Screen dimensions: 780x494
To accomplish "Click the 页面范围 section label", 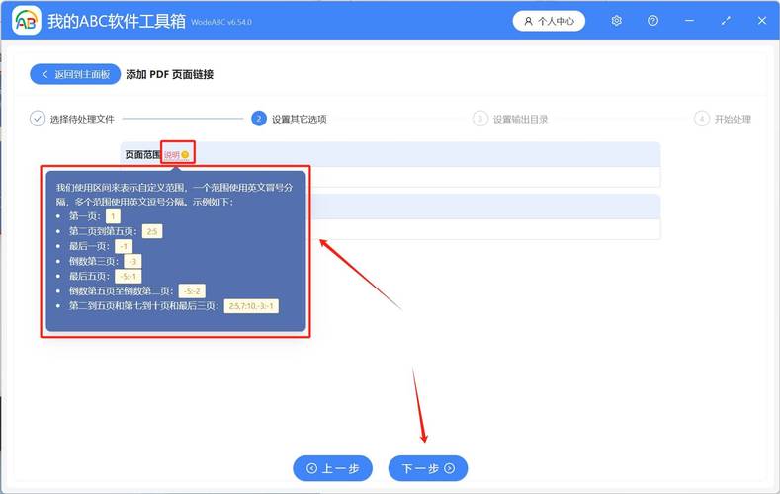I will (x=142, y=155).
